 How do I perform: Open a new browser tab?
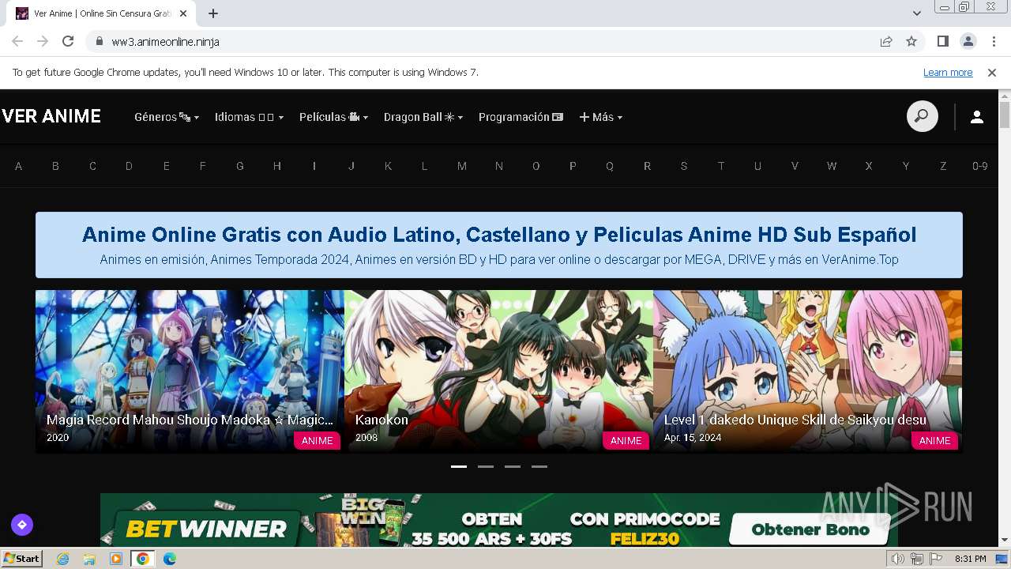click(213, 13)
